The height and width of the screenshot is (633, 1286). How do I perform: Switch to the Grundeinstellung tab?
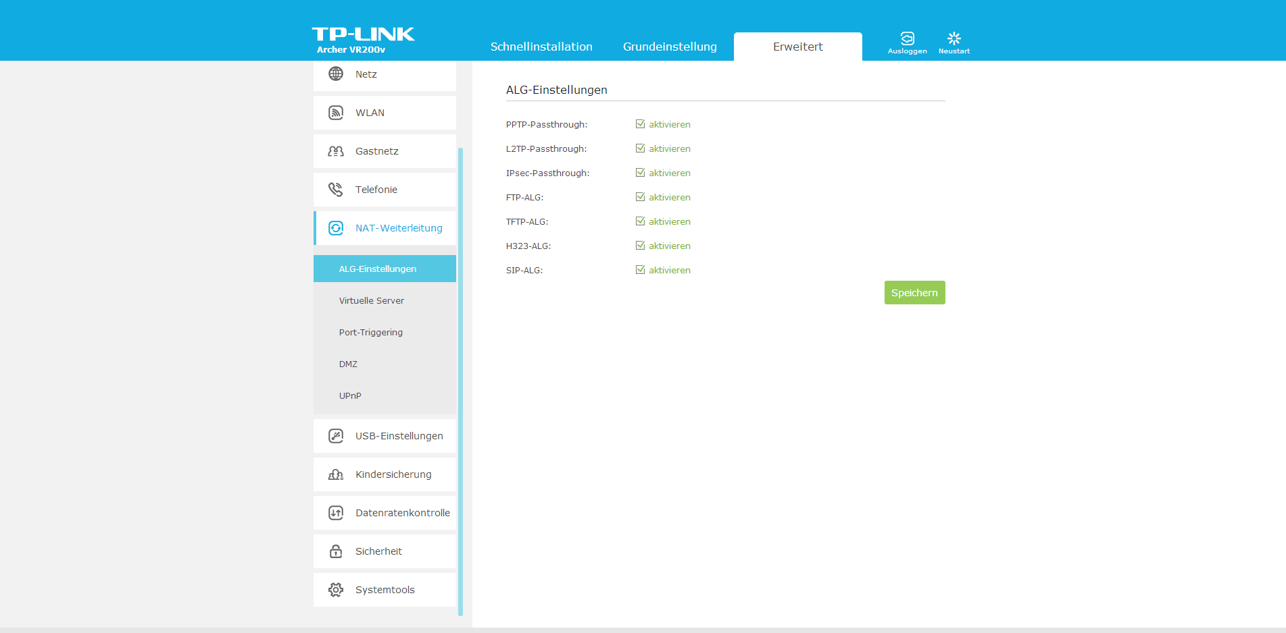pyautogui.click(x=669, y=47)
